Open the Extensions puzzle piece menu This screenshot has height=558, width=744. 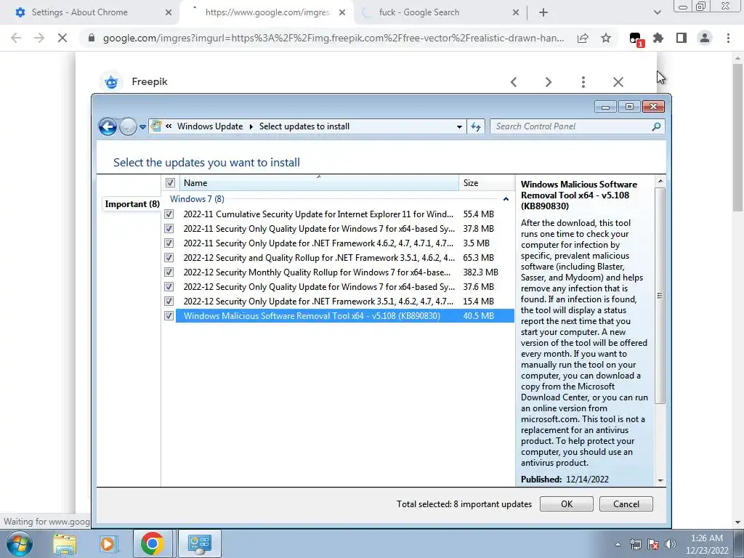tap(658, 38)
